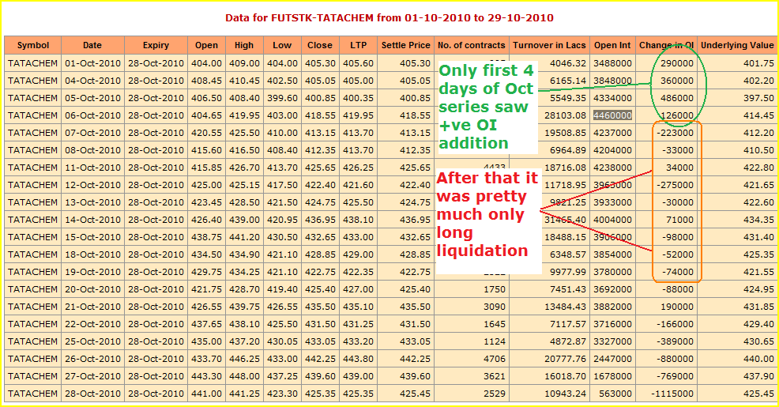Image resolution: width=779 pixels, height=407 pixels.
Task: Click the Date column header
Action: pos(92,45)
